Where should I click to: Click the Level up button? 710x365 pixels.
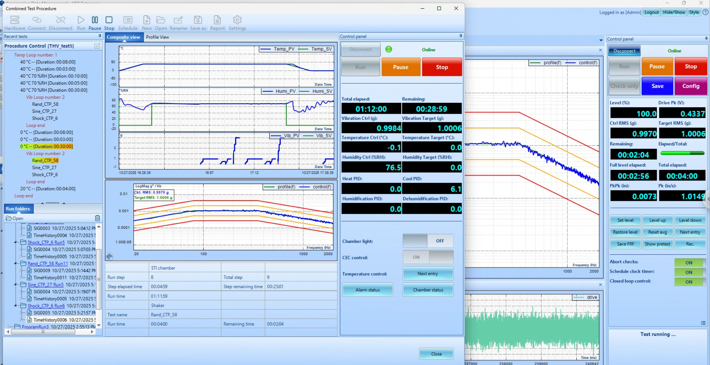point(657,220)
